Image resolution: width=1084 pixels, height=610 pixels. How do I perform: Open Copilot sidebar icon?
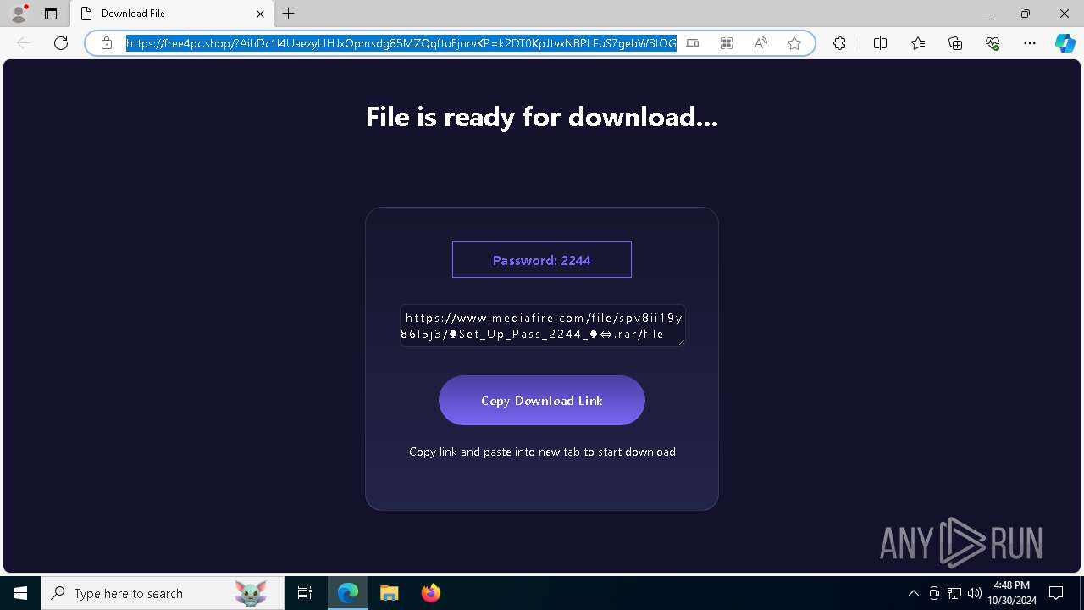[1065, 43]
